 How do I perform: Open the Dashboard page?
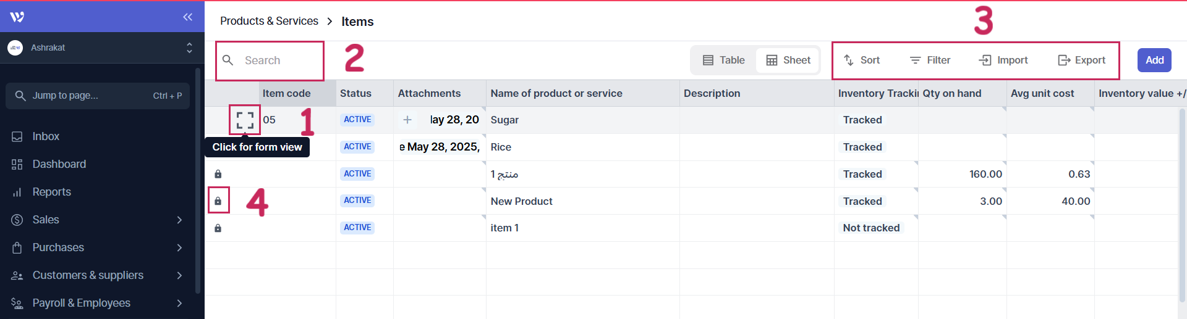pyautogui.click(x=59, y=164)
